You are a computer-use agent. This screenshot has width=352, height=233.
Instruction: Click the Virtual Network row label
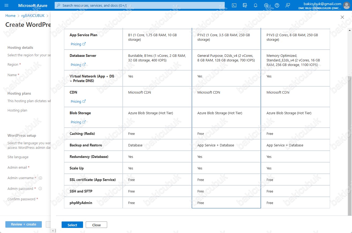[92, 78]
